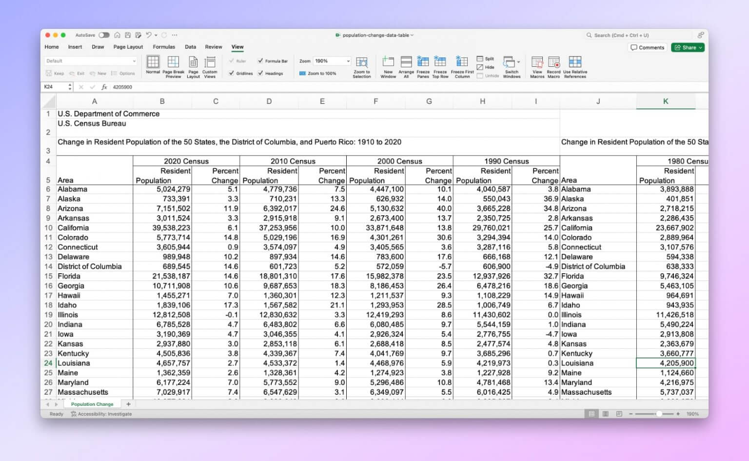749x461 pixels.
Task: Select the Population Change sheet tab
Action: pyautogui.click(x=92, y=404)
